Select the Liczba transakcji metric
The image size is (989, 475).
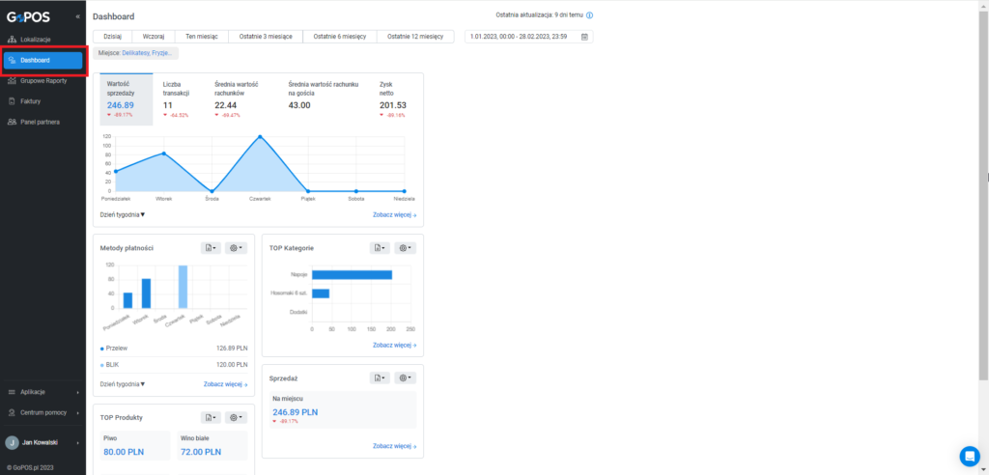(179, 99)
